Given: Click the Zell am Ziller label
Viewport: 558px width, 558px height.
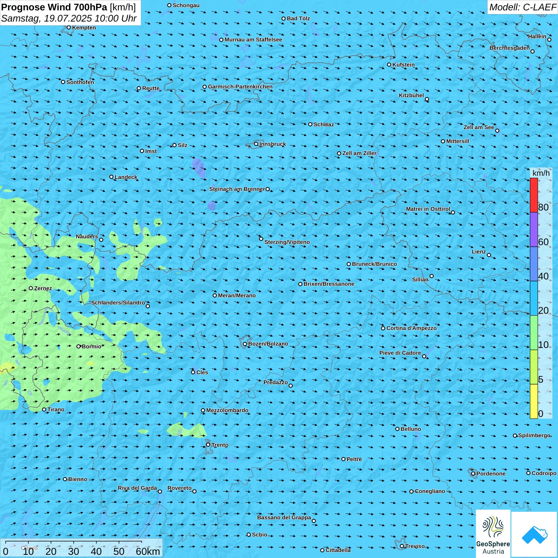Looking at the screenshot, I should click(360, 153).
